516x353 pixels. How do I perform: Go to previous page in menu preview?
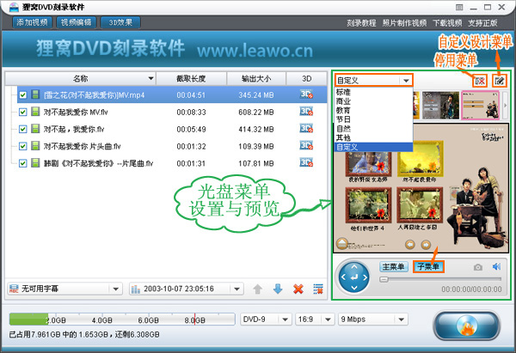click(x=409, y=245)
